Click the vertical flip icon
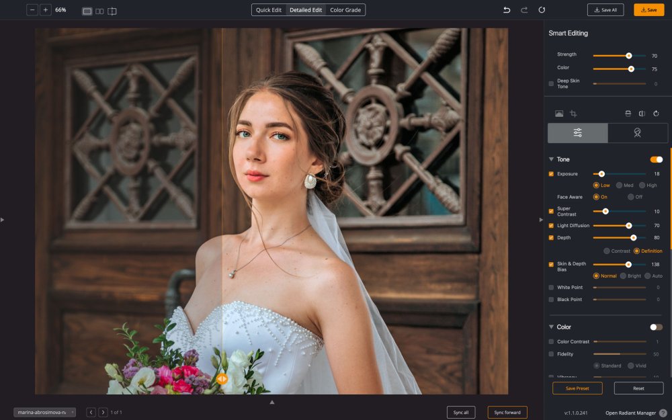This screenshot has width=672, height=420. pyautogui.click(x=628, y=114)
